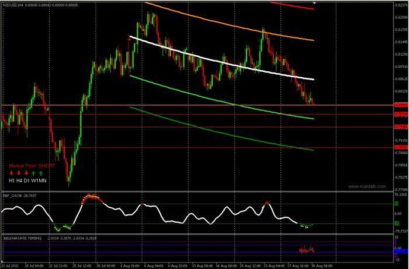Click the blue current-value marker on the timing scale
Image resolution: width=409 pixels, height=269 pixels.
[401, 252]
